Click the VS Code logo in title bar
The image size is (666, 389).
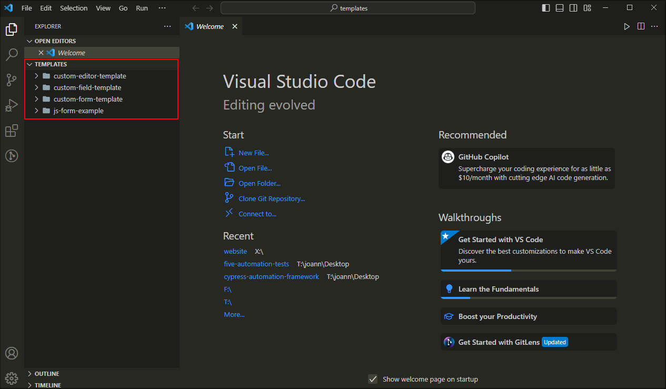(8, 8)
